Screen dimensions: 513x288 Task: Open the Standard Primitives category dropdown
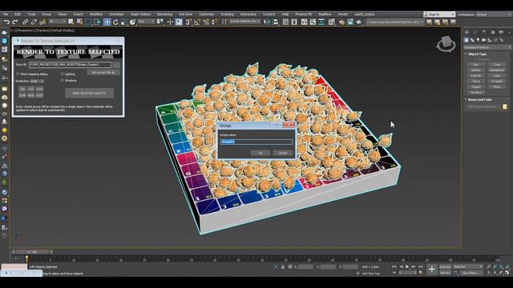coord(487,47)
